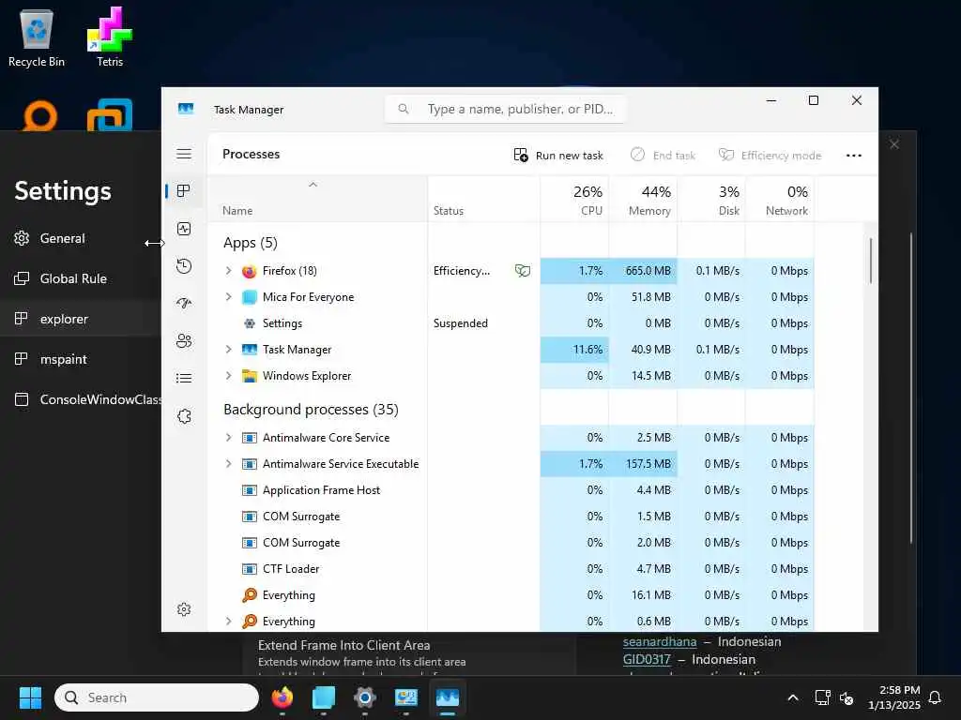Click the End task button
Viewport: 961px width, 720px height.
(x=663, y=156)
